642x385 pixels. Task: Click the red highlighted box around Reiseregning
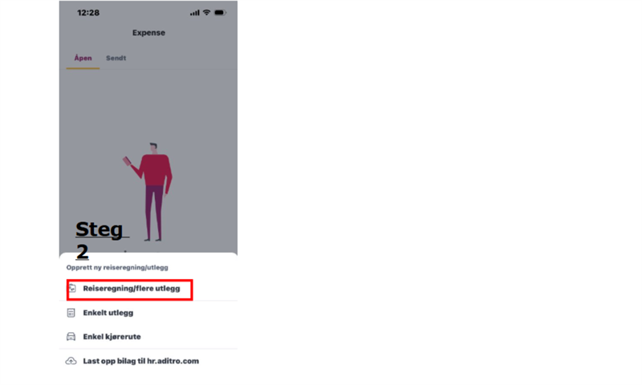130,290
